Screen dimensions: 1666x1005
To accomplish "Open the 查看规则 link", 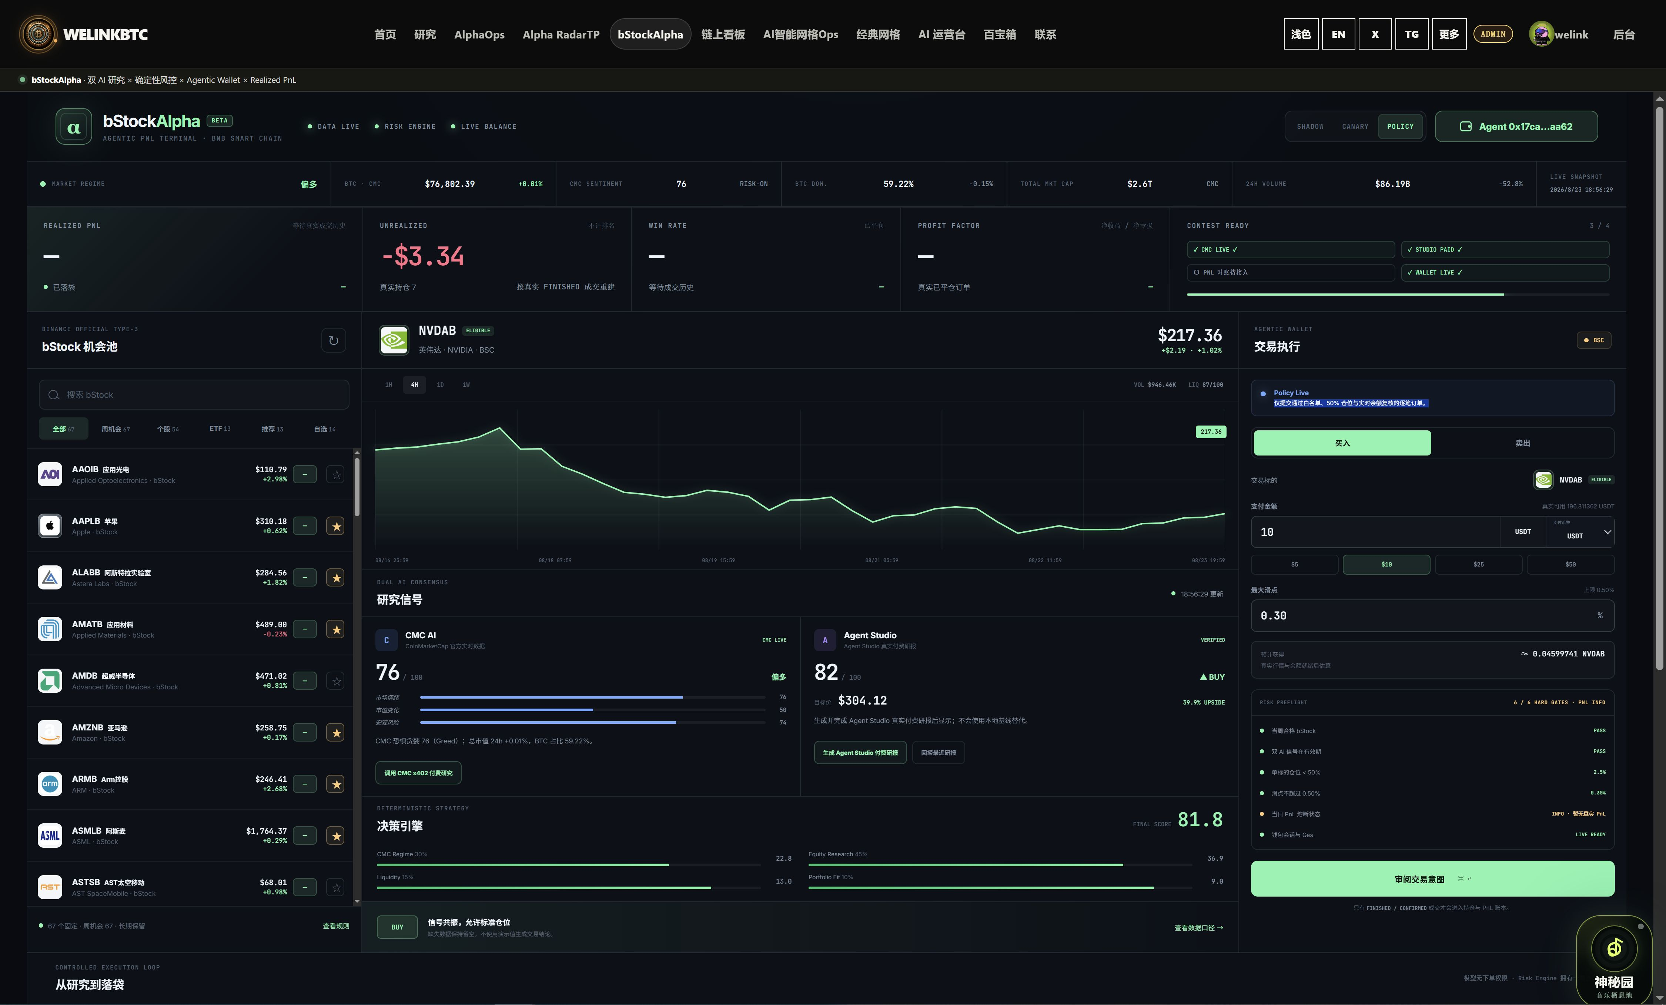I will coord(336,926).
